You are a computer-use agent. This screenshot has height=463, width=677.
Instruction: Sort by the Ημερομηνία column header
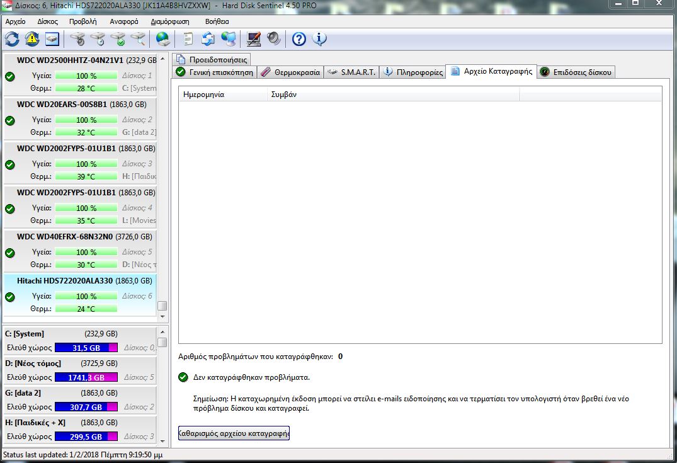pos(223,94)
